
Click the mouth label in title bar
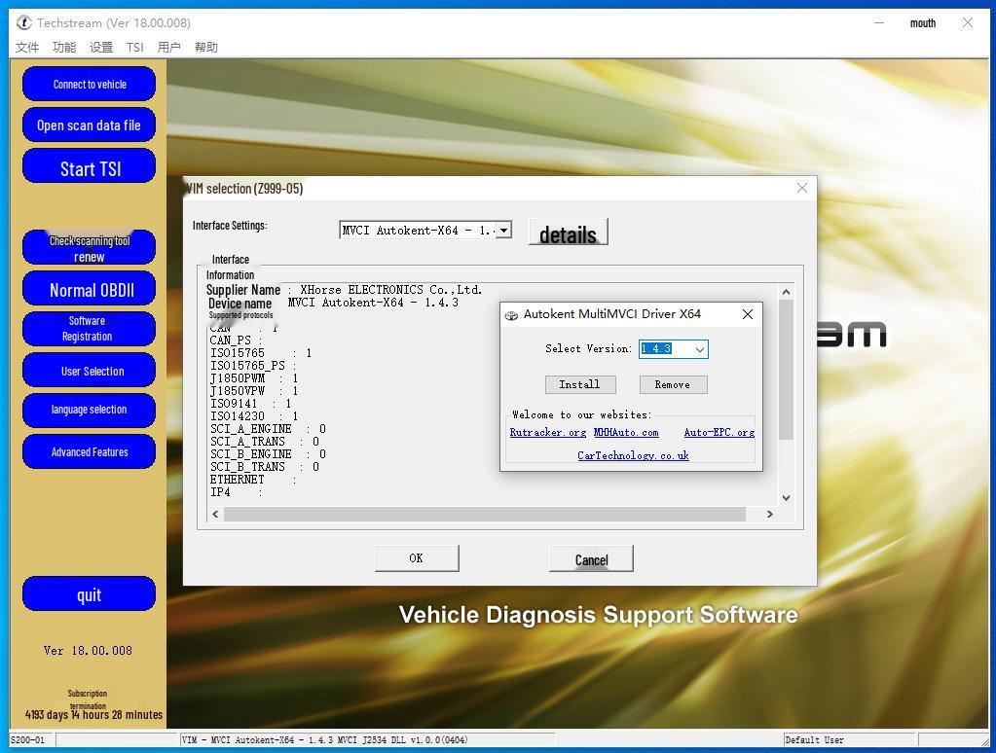tap(922, 23)
